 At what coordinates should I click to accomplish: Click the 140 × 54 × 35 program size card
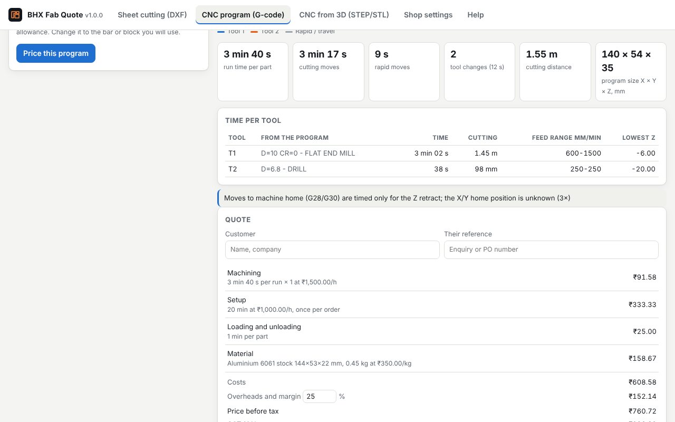coord(631,72)
